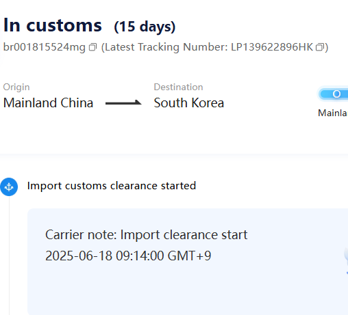
Task: Click the Destination label
Action: pos(178,87)
